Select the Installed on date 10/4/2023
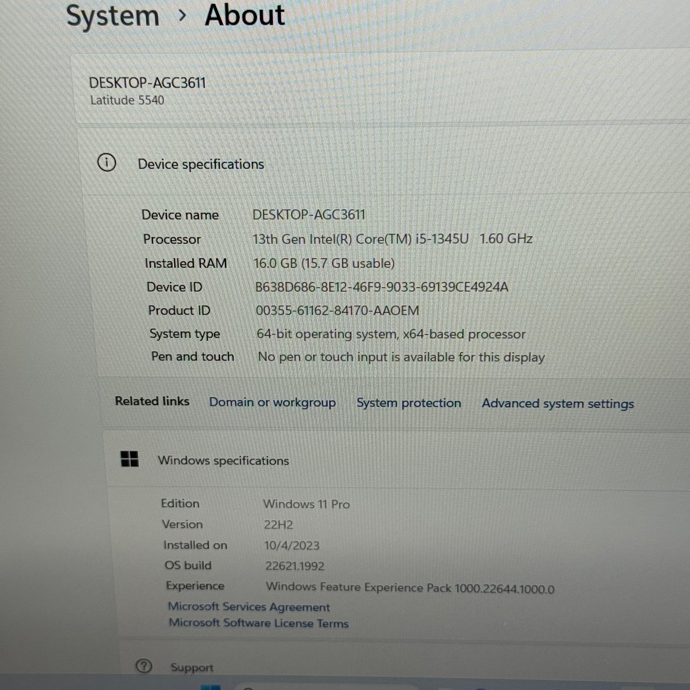Viewport: 690px width, 690px height. point(292,545)
